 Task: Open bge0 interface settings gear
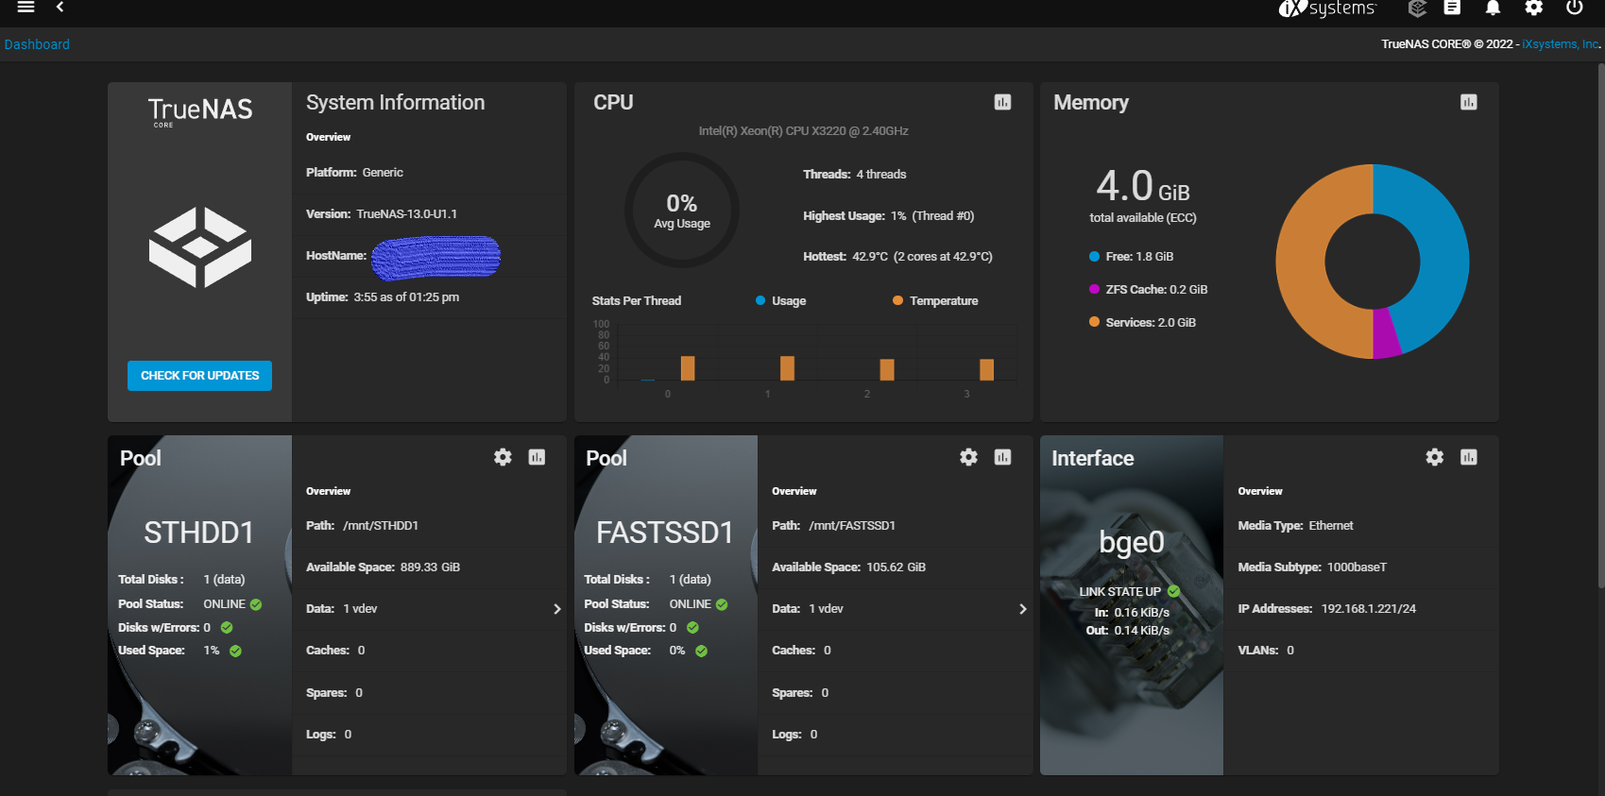click(x=1434, y=457)
